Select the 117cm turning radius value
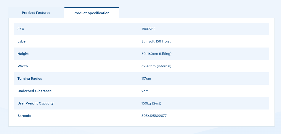 coord(146,79)
